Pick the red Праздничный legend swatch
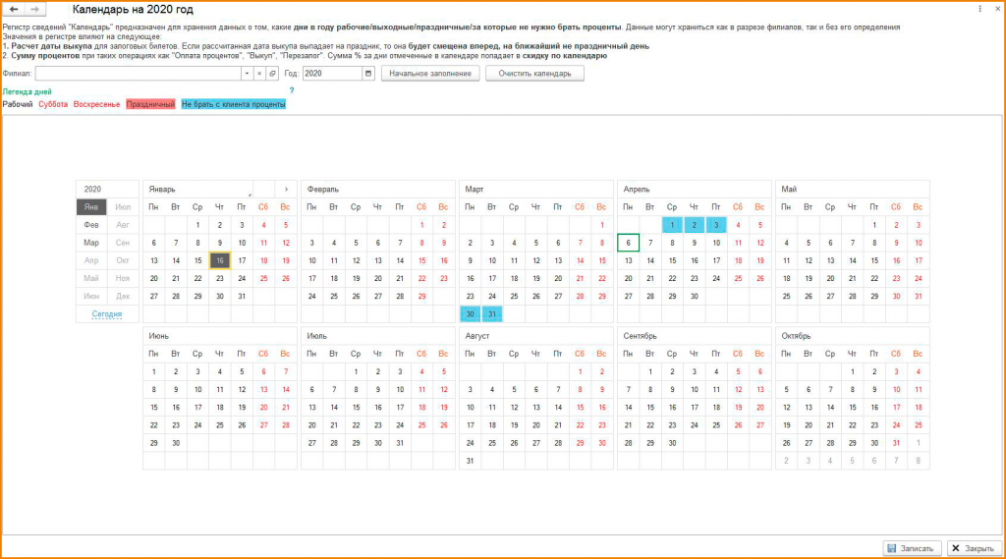This screenshot has width=1006, height=559. coord(150,104)
